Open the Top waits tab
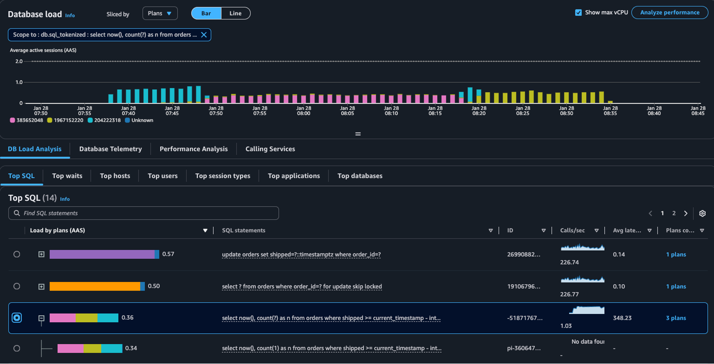 [x=67, y=176]
